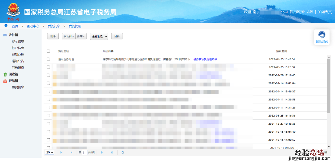Viewport: 335px width, 164px height.
Task: Open 待办信息 in the sidebar
Action: (x=18, y=48)
